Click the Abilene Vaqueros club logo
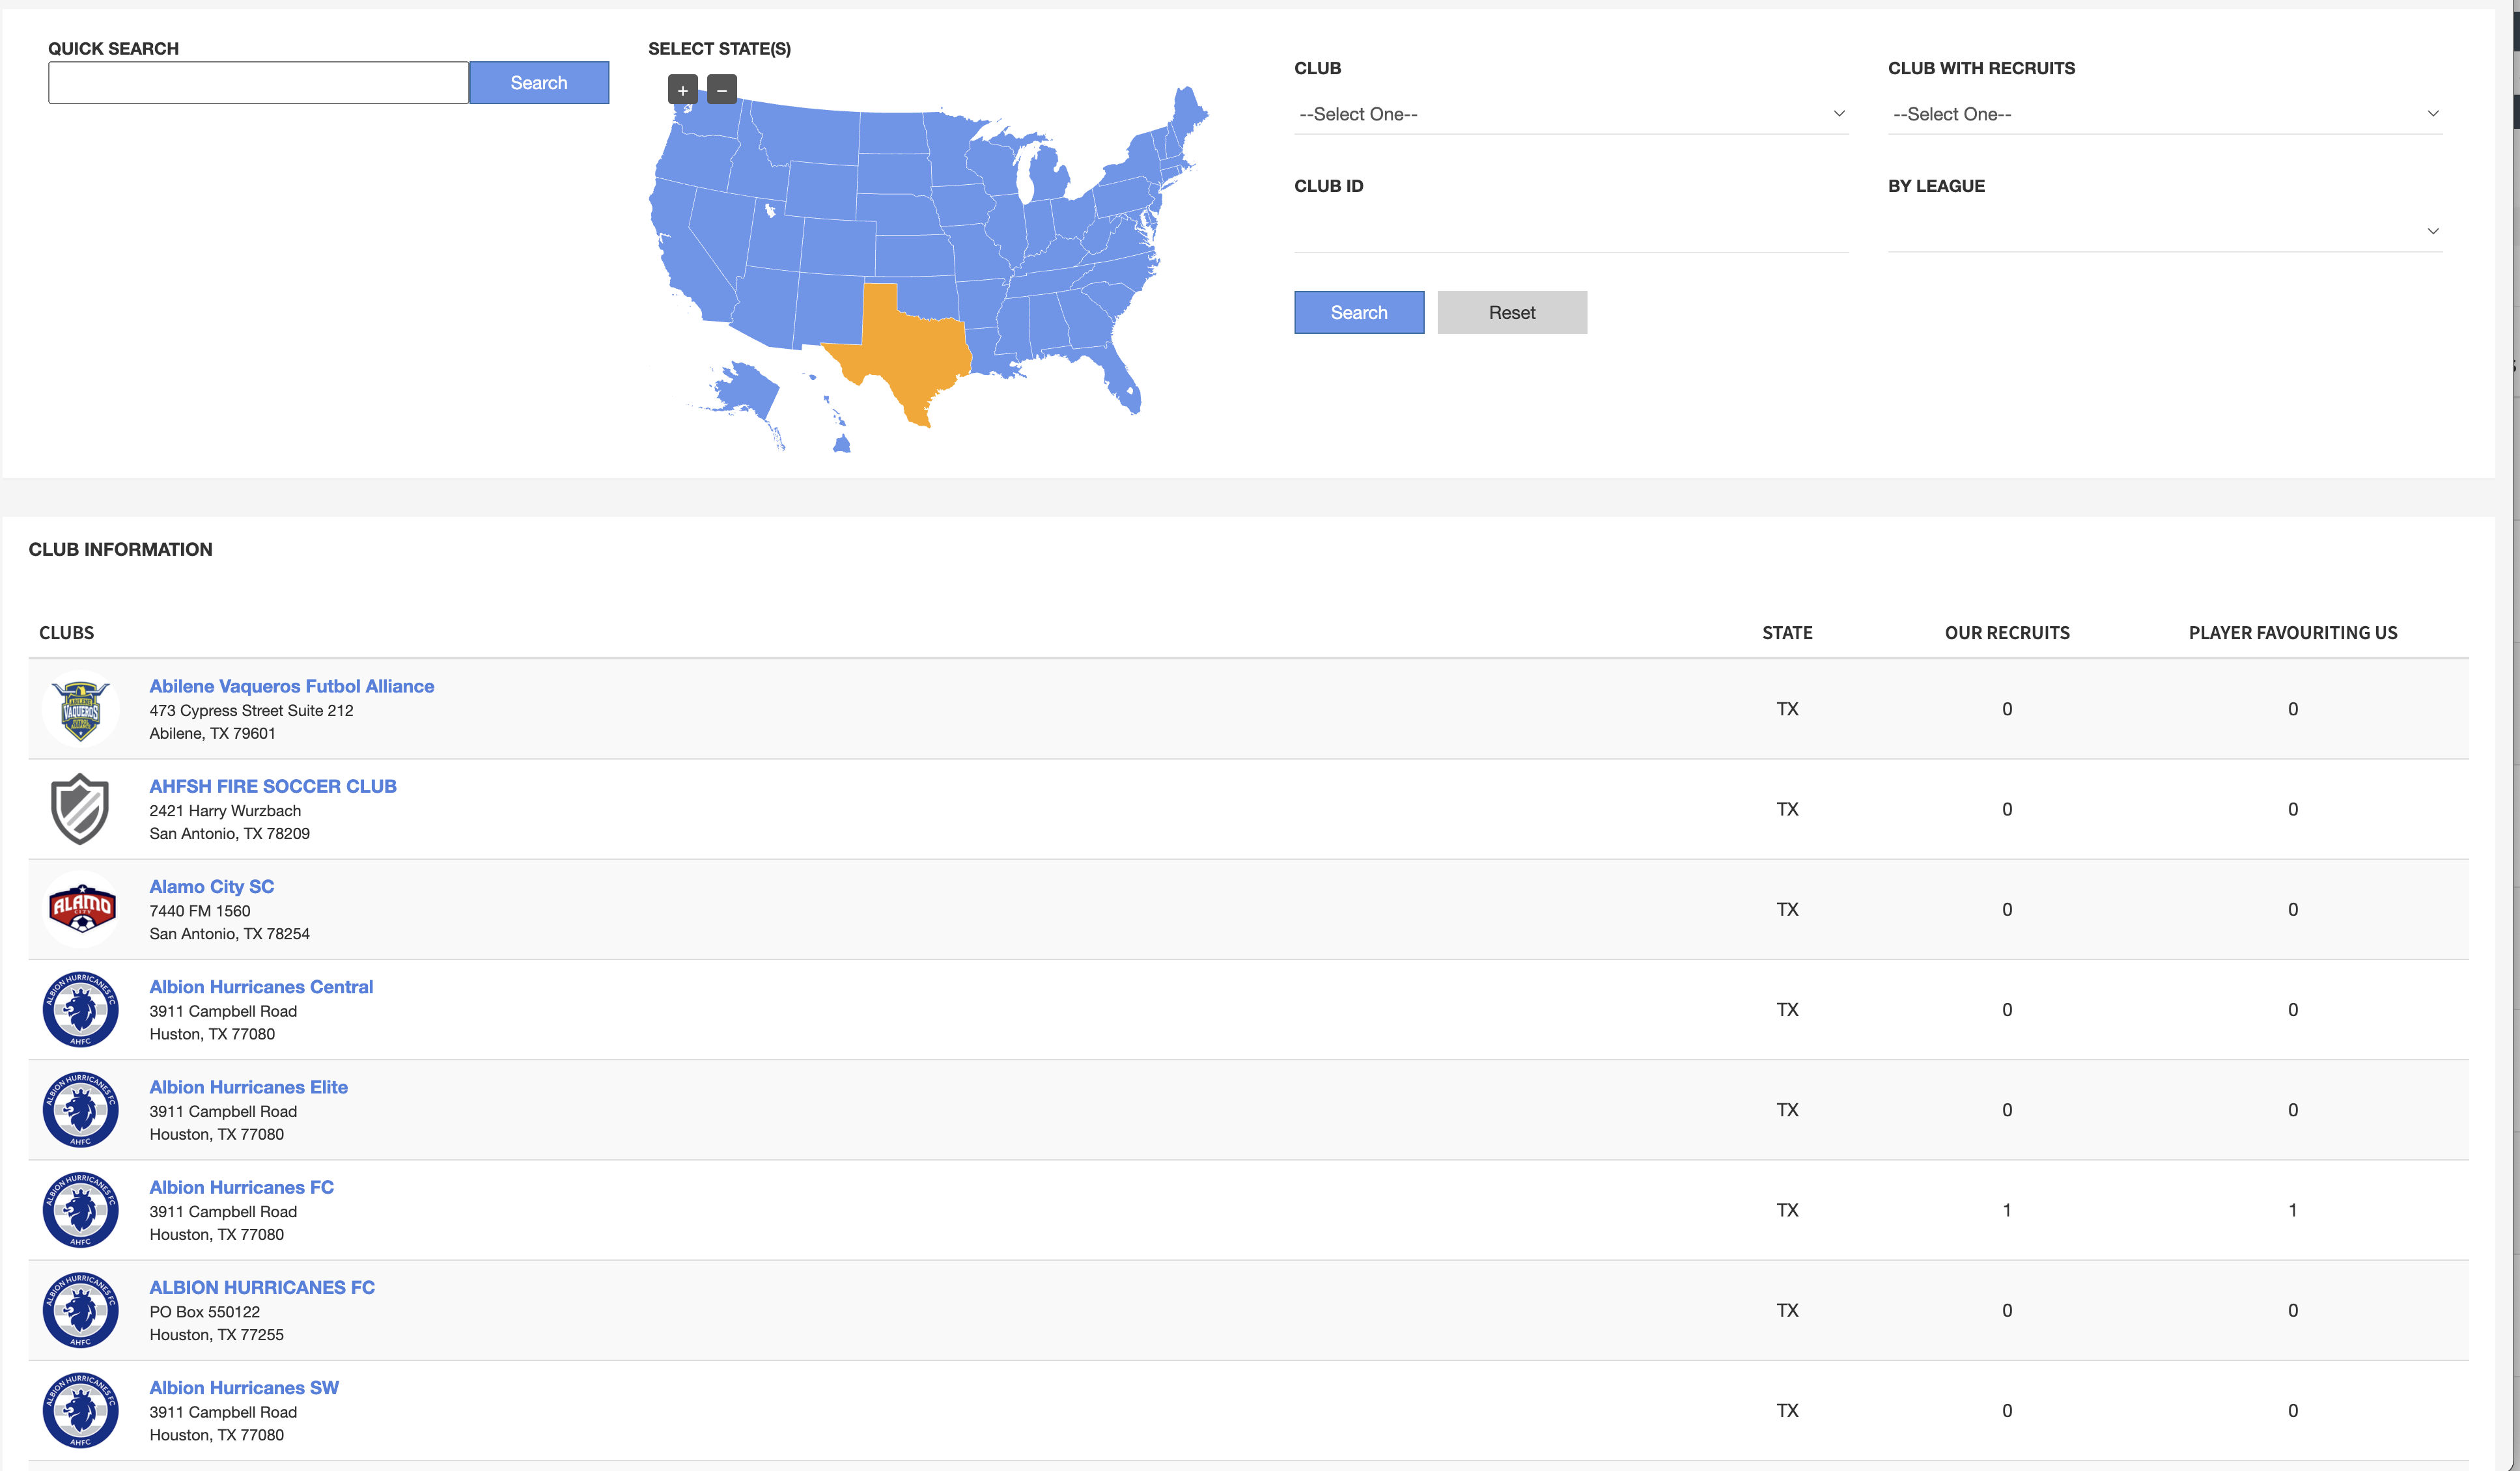2520x1471 pixels. [x=80, y=709]
